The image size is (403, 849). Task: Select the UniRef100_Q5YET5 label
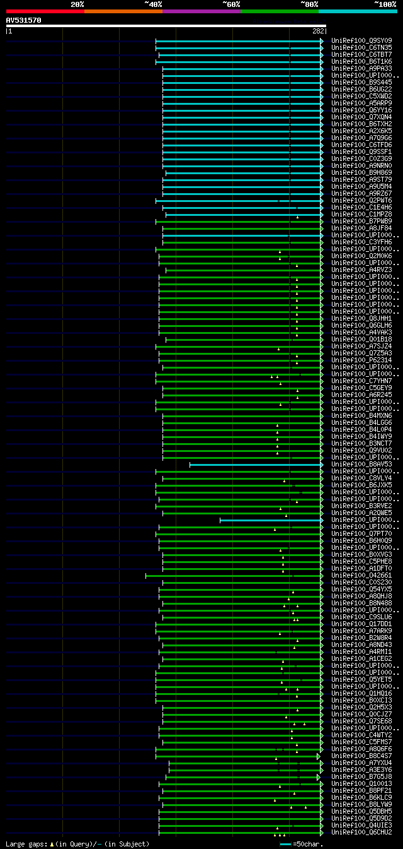pos(361,679)
